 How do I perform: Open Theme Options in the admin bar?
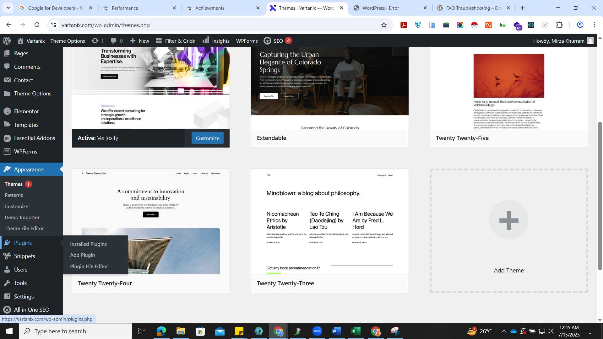click(68, 41)
